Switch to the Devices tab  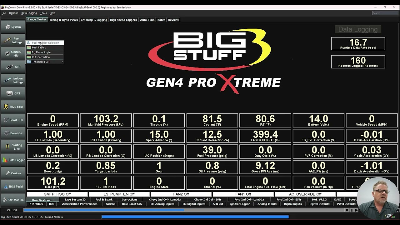[173, 20]
